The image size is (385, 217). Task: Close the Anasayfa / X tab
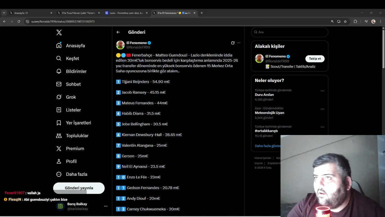tap(51, 13)
